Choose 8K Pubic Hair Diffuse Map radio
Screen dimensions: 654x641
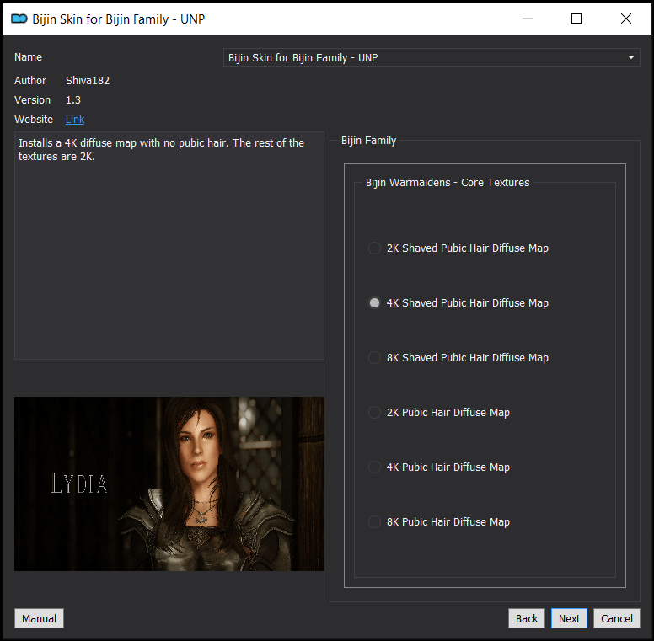pos(439,521)
